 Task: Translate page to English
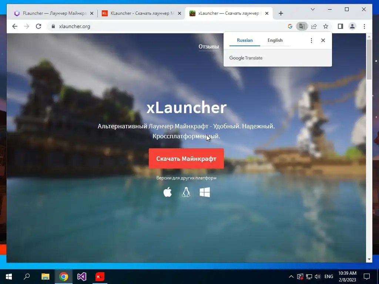coord(275,40)
